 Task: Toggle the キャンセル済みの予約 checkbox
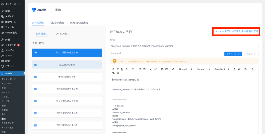[x=35, y=101]
